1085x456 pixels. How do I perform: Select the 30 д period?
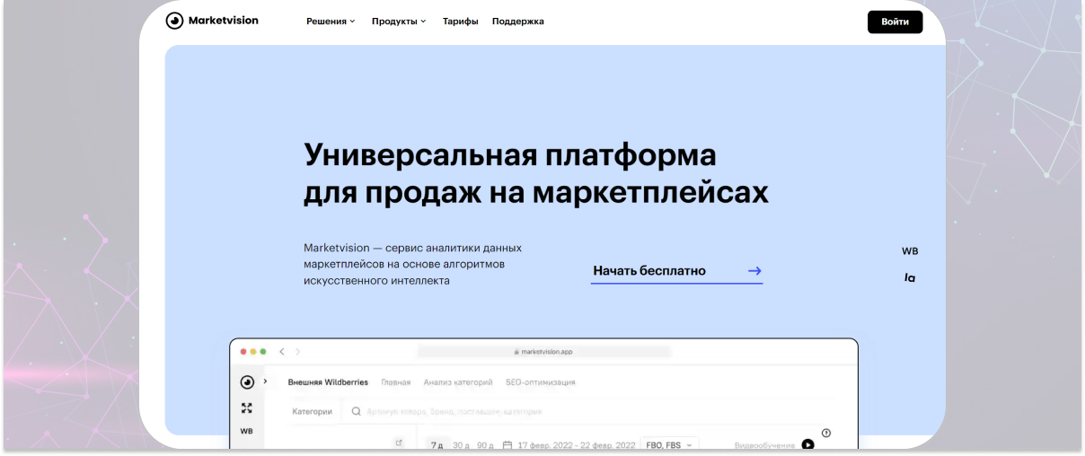462,445
